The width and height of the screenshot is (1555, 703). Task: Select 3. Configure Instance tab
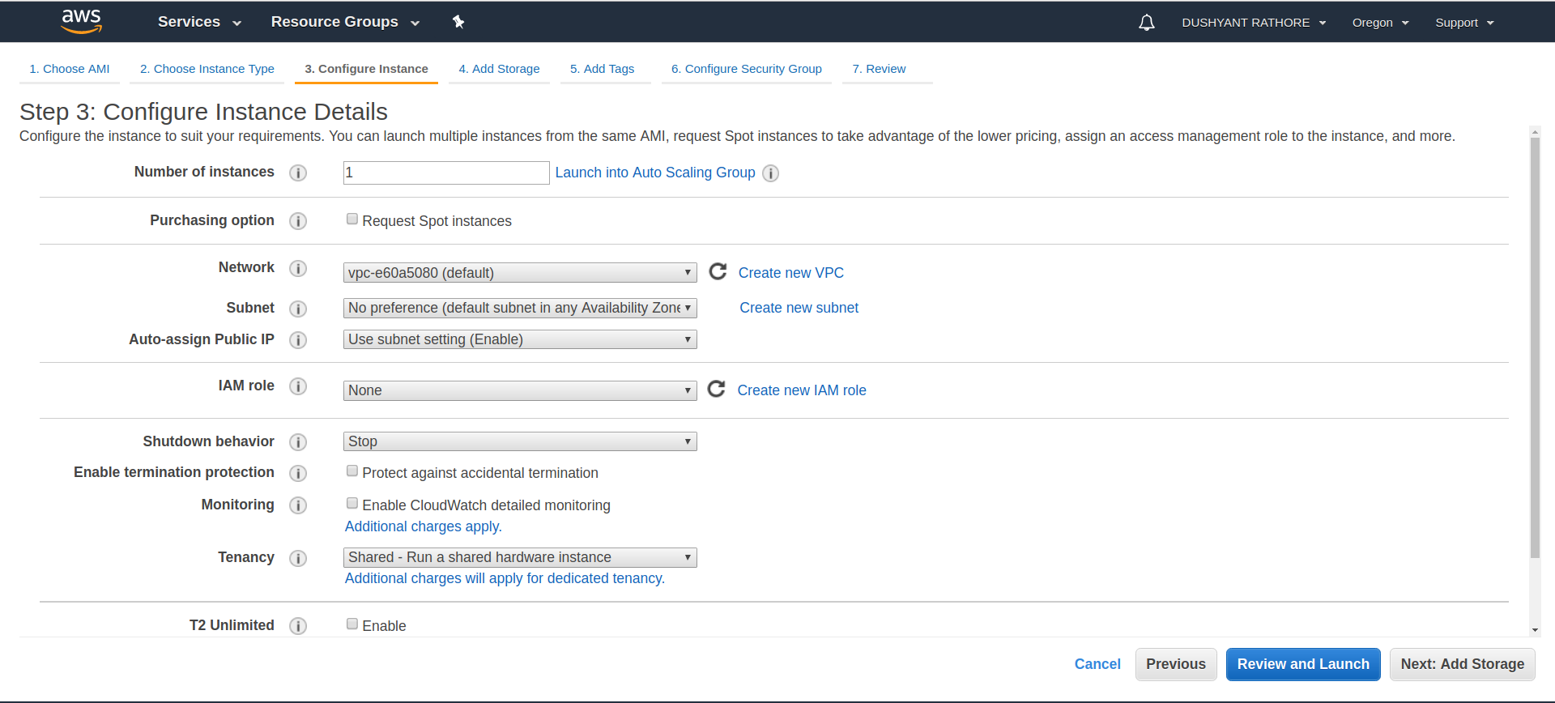coord(366,69)
